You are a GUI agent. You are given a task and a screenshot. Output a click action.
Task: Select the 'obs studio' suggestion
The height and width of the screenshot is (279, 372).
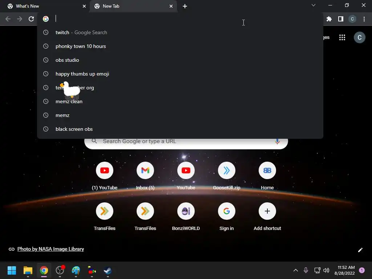(180, 60)
